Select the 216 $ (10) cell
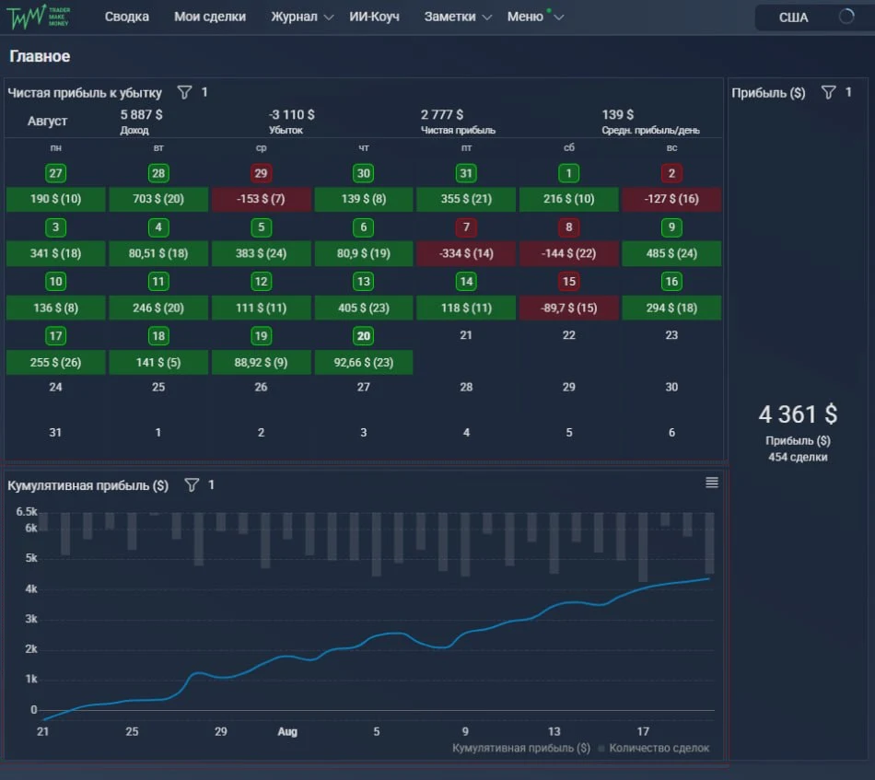 pyautogui.click(x=569, y=199)
